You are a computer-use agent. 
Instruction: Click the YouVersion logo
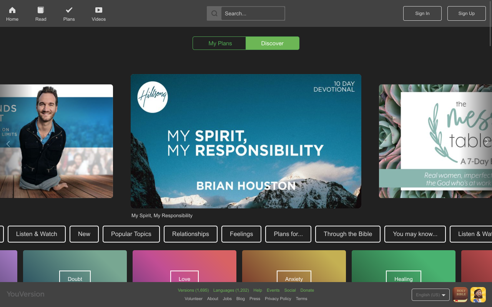coord(25,294)
